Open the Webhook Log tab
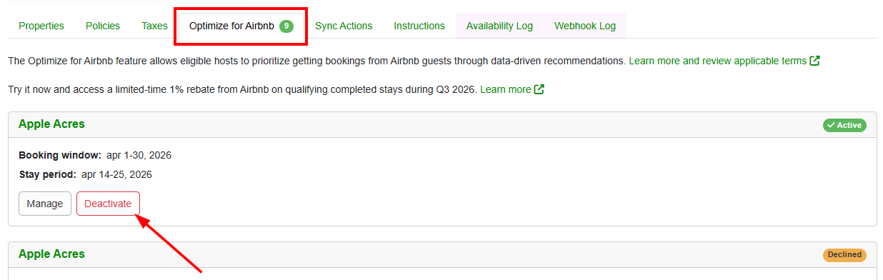Image resolution: width=883 pixels, height=280 pixels. tap(585, 26)
